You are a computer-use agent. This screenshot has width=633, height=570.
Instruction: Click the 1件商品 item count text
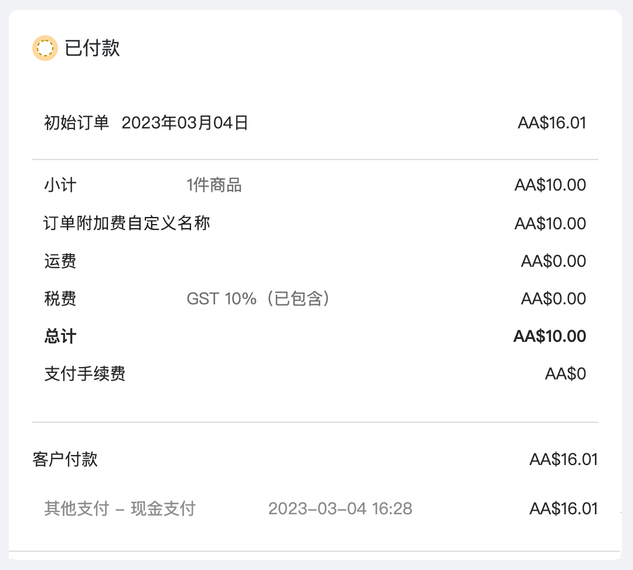[x=214, y=185]
